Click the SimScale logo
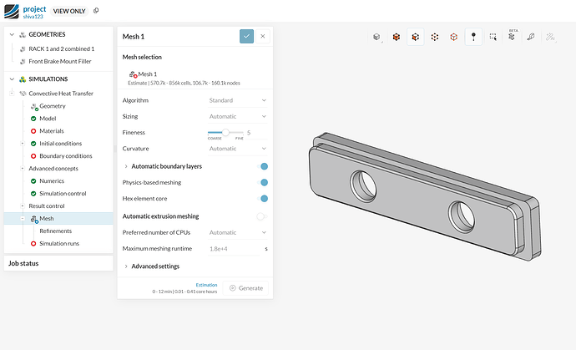The image size is (576, 350). coord(12,12)
